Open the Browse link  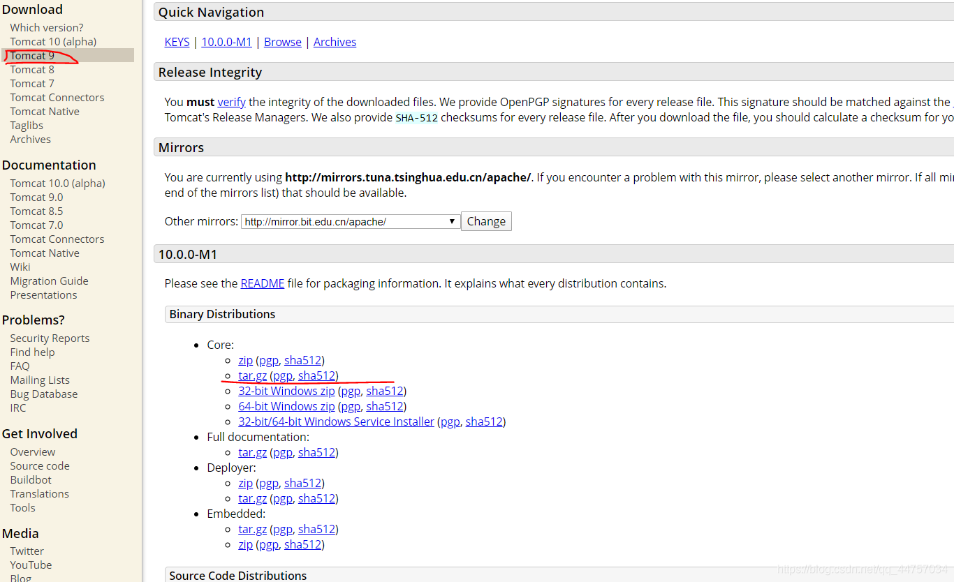tap(283, 42)
